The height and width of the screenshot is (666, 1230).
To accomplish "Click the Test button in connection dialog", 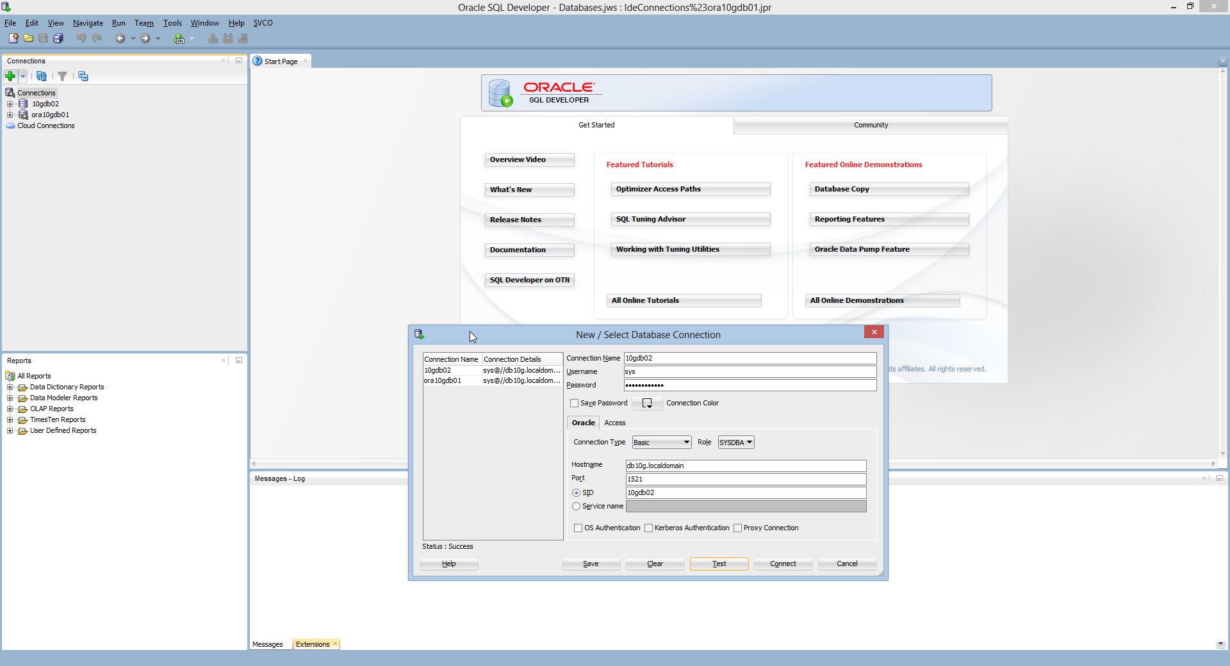I will tap(719, 564).
